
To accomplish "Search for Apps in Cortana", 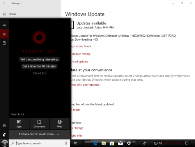I will tap(19, 124).
